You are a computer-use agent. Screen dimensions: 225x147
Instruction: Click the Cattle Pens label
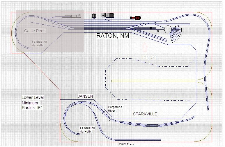click(35, 31)
